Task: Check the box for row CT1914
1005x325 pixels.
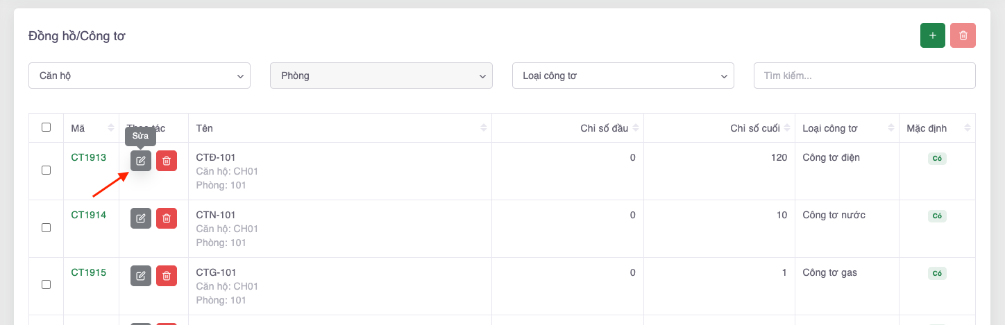Action: coord(47,227)
